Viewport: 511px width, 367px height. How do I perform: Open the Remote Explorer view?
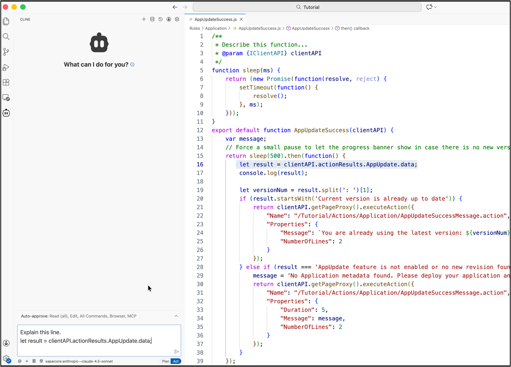coord(6,98)
